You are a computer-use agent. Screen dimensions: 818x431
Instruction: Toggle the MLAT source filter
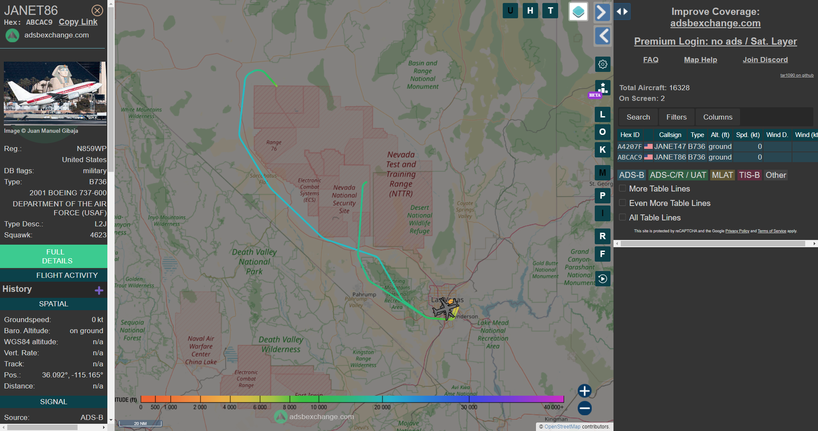pos(723,175)
